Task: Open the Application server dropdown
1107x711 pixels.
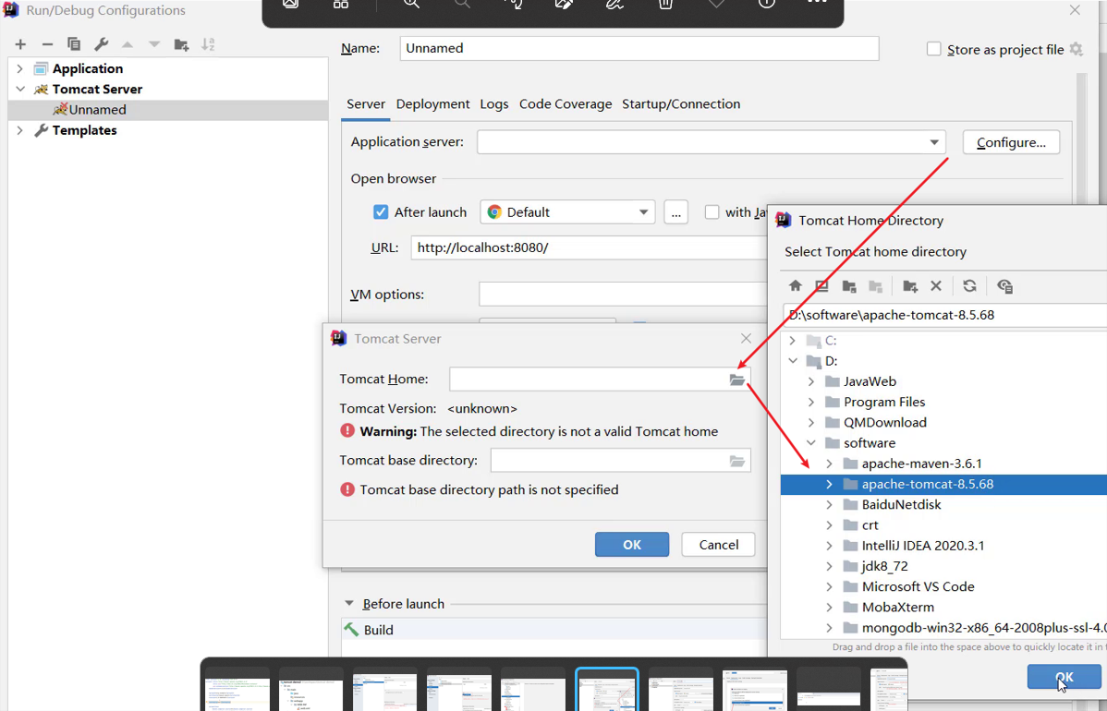Action: point(934,142)
